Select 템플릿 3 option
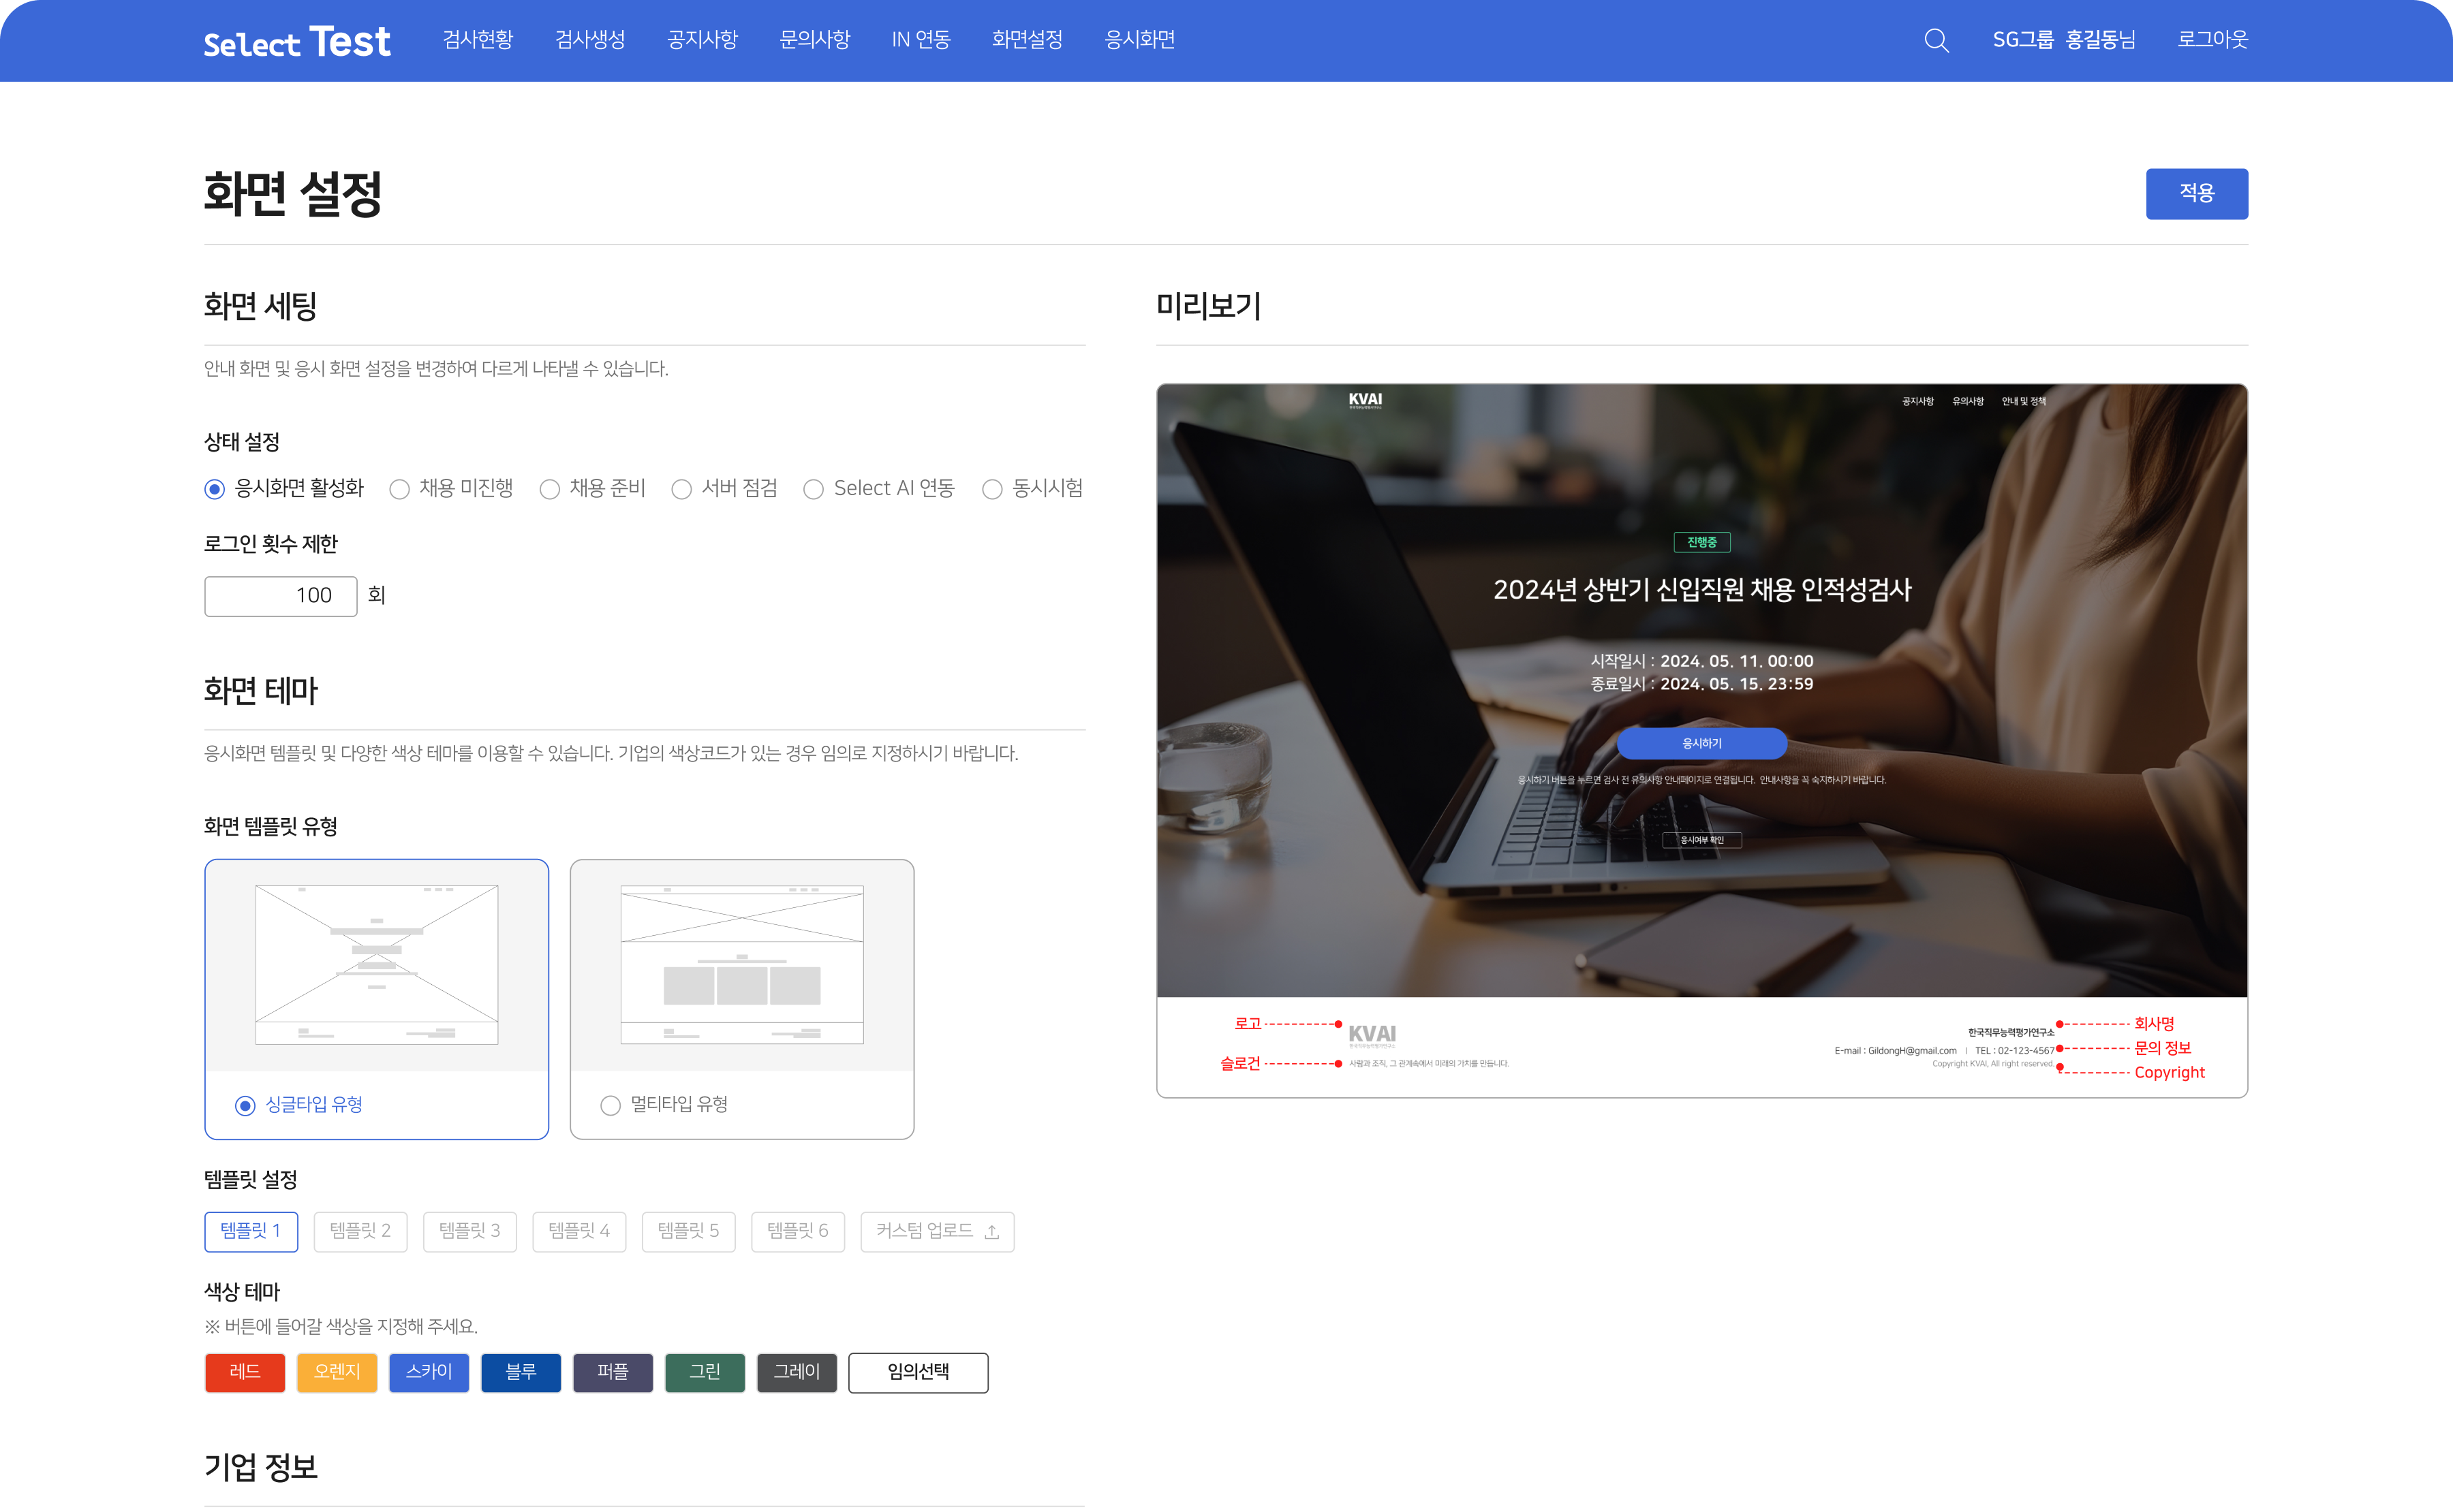 [x=470, y=1232]
